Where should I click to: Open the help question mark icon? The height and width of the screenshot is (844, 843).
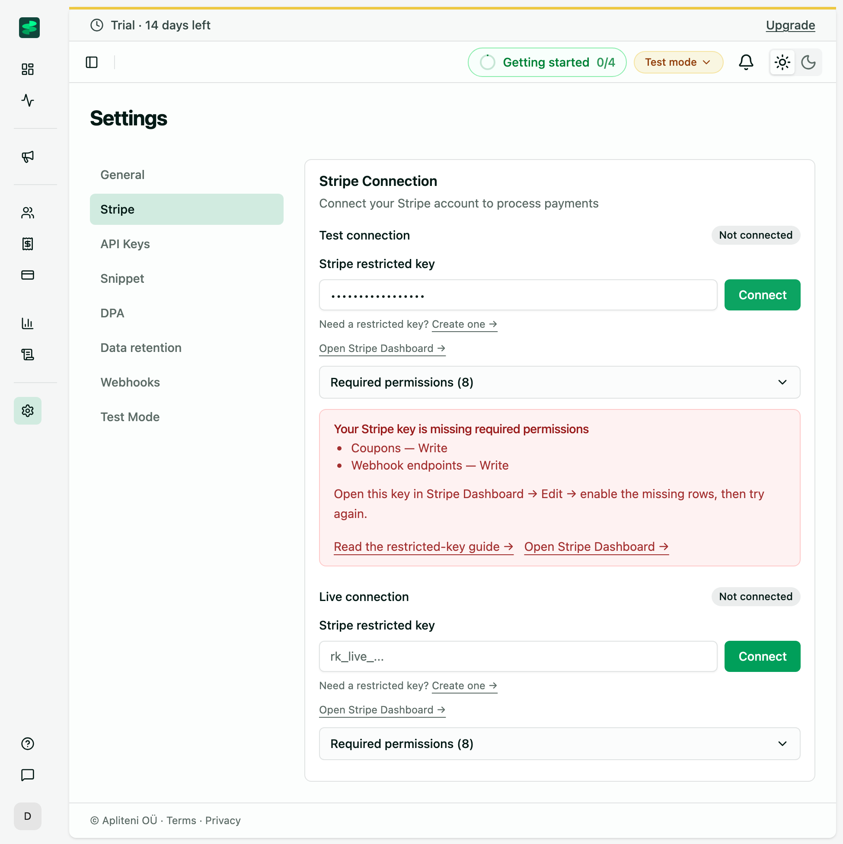coord(28,744)
